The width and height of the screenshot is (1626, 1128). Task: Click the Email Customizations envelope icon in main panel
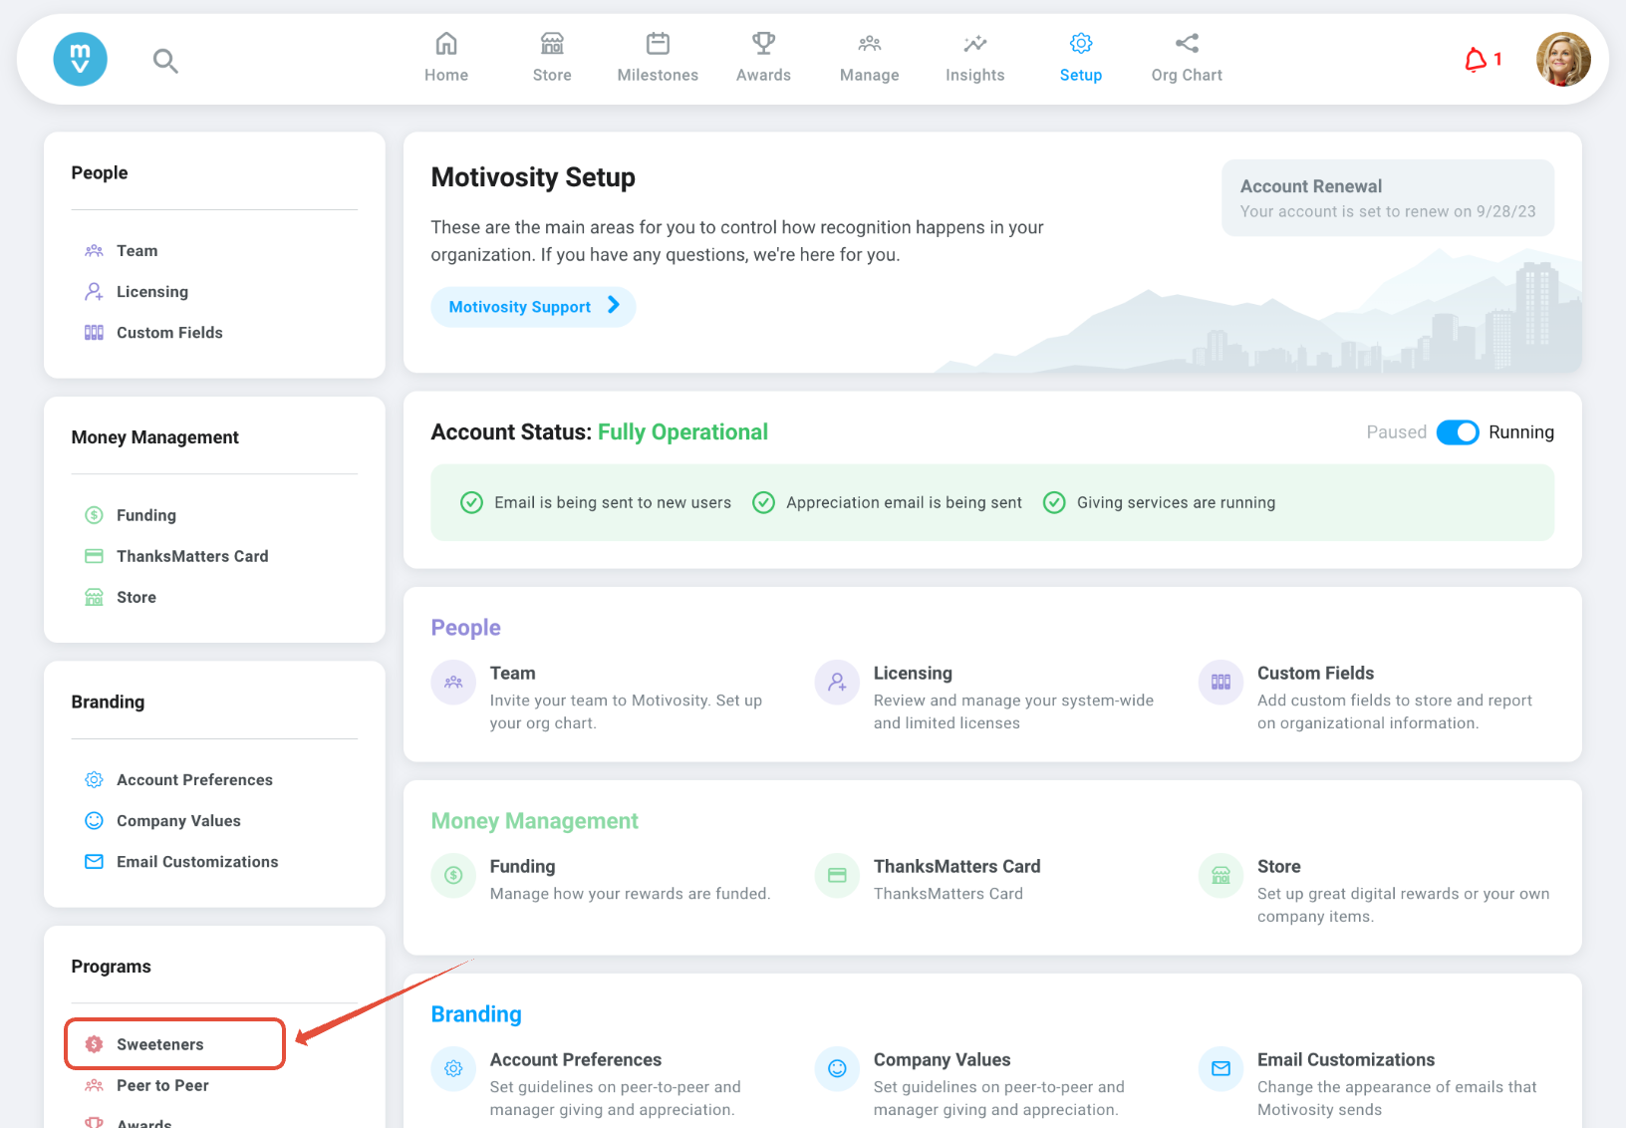coord(1220,1069)
